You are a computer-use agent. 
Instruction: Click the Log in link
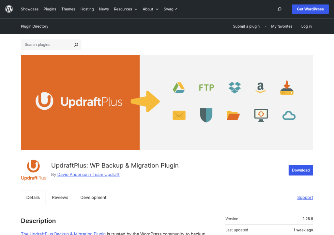pos(306,26)
